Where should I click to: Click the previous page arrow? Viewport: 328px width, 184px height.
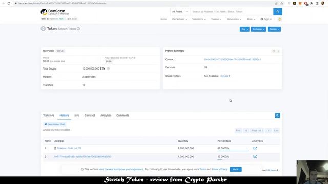pos(246,131)
